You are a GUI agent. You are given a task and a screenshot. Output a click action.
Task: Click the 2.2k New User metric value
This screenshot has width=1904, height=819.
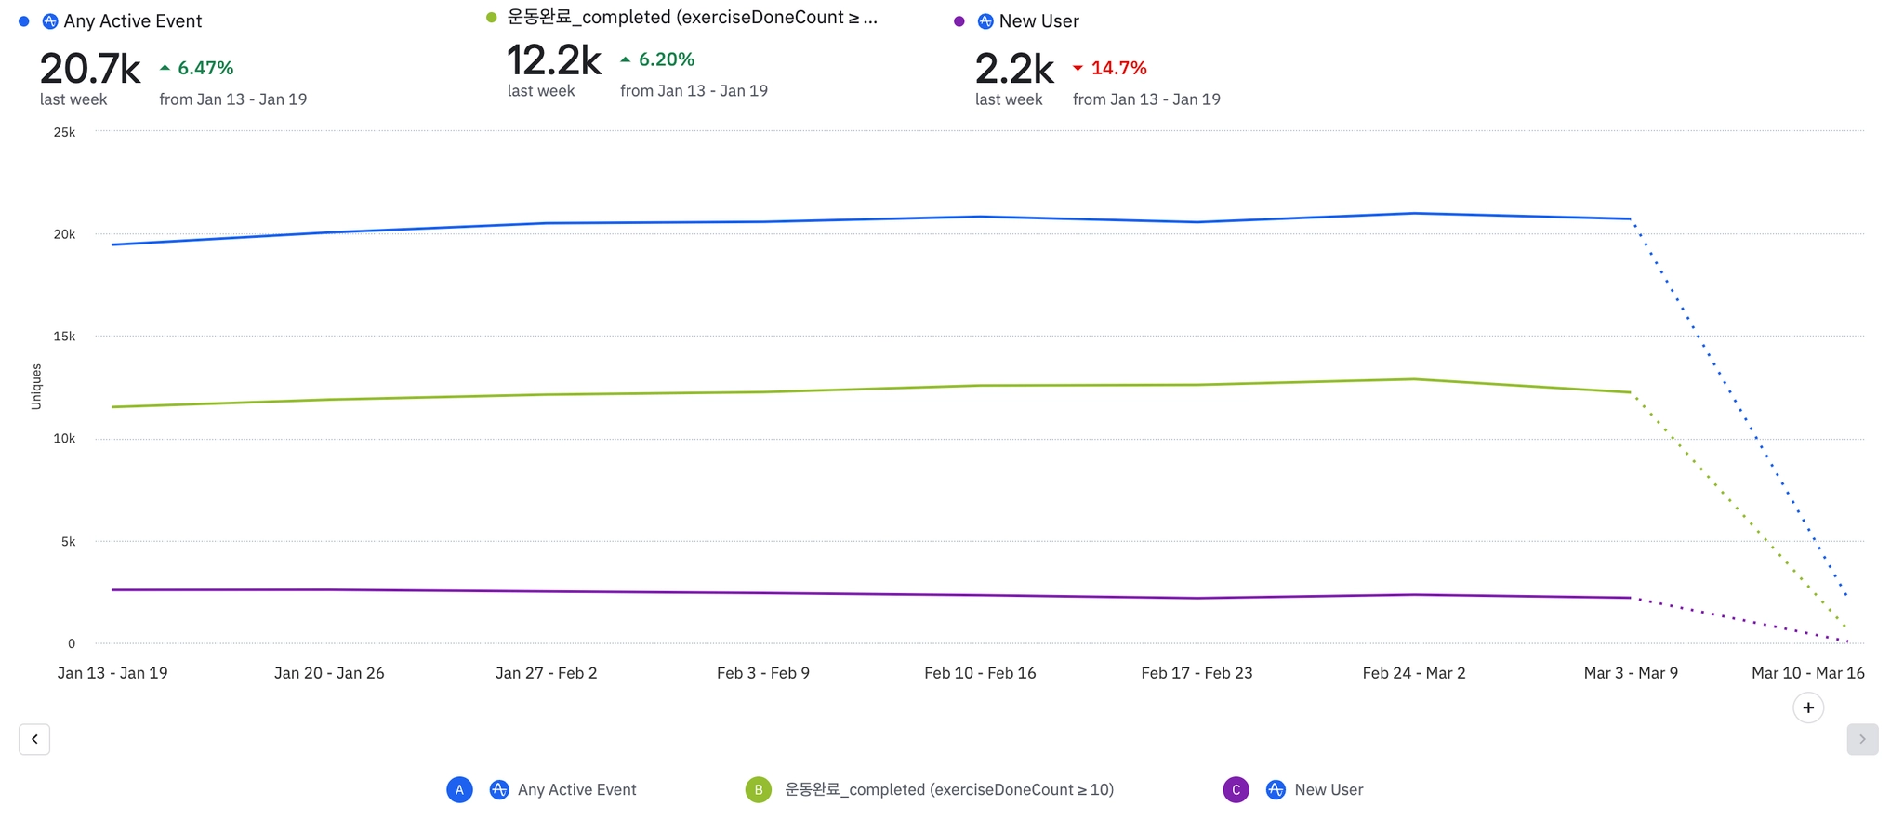tap(1014, 69)
